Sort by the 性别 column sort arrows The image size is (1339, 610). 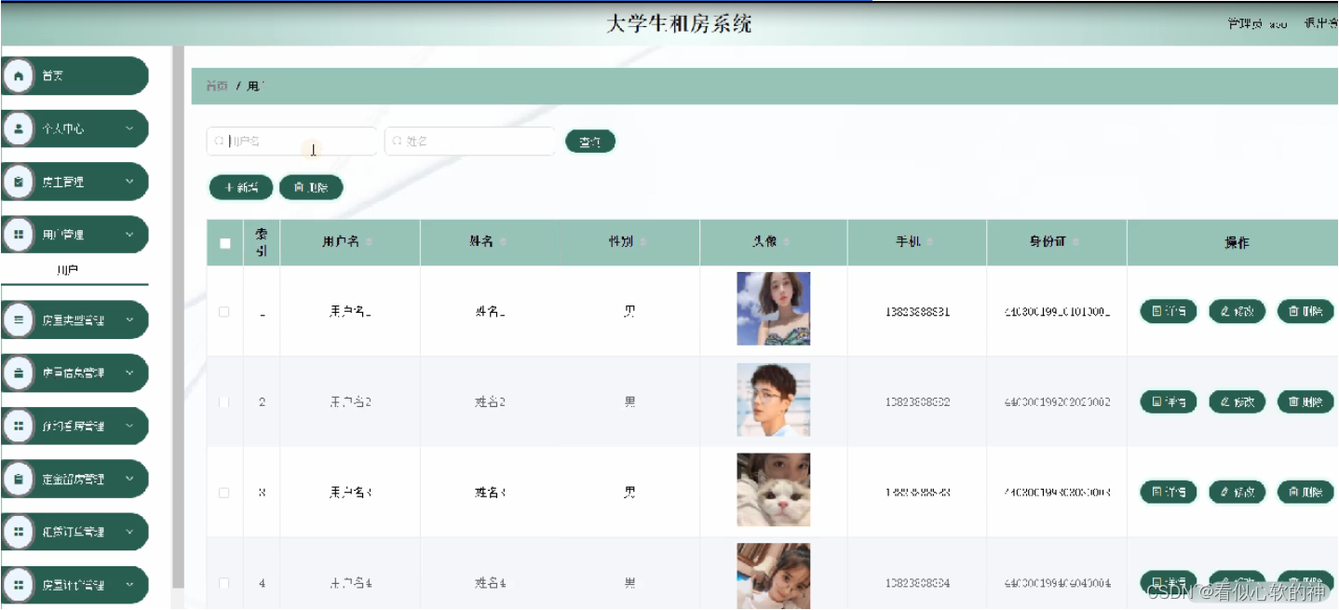tap(642, 242)
